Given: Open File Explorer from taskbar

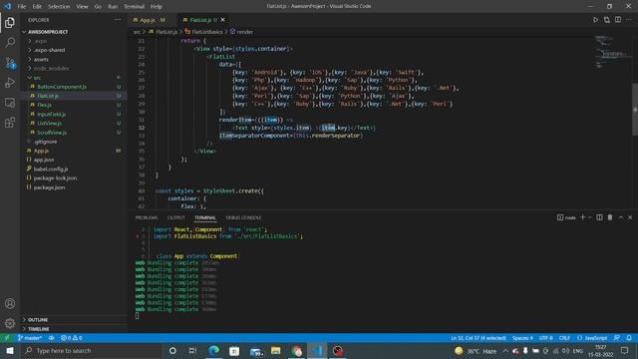Looking at the screenshot, I should tap(275, 350).
